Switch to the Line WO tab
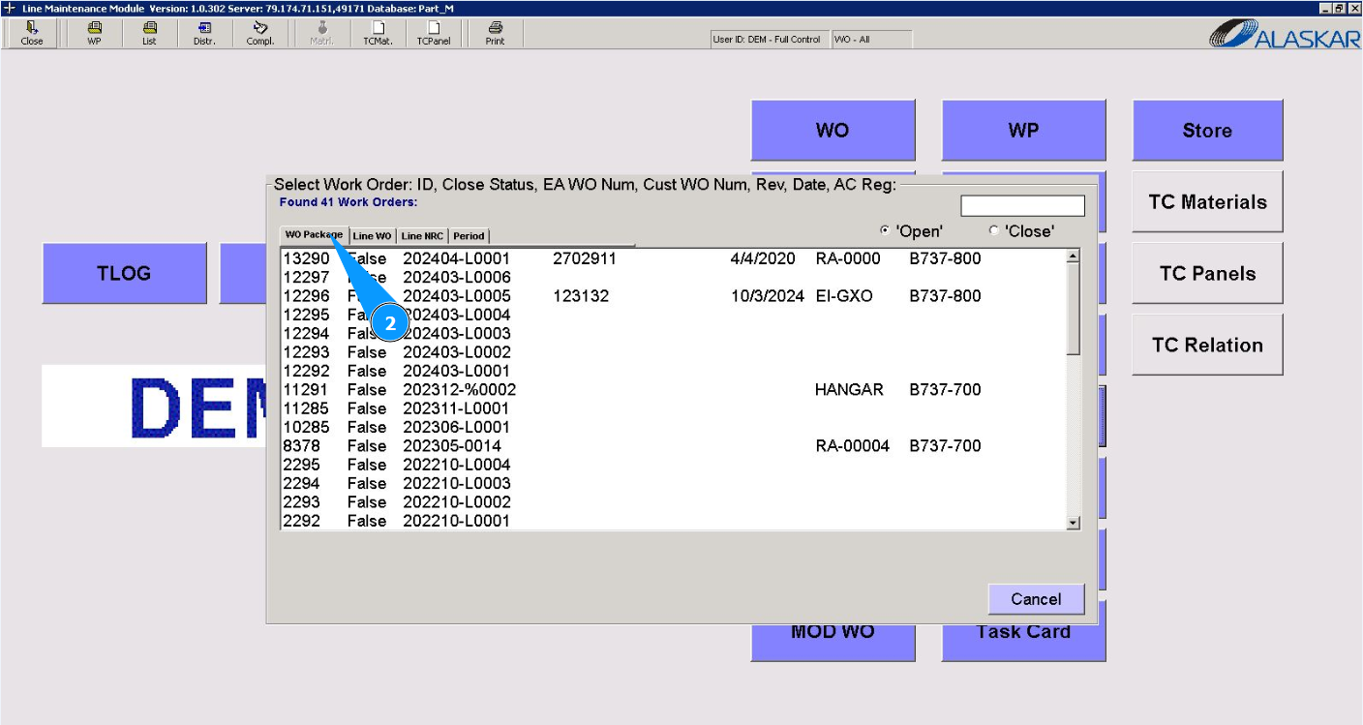The image size is (1363, 725). [x=373, y=236]
